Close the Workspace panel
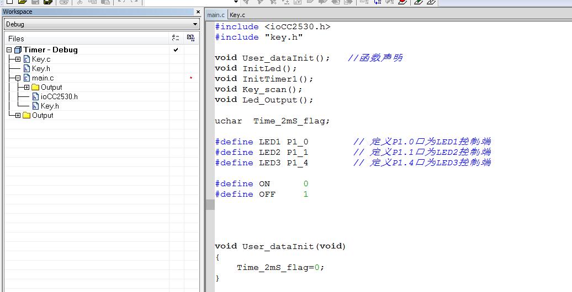 (198, 12)
